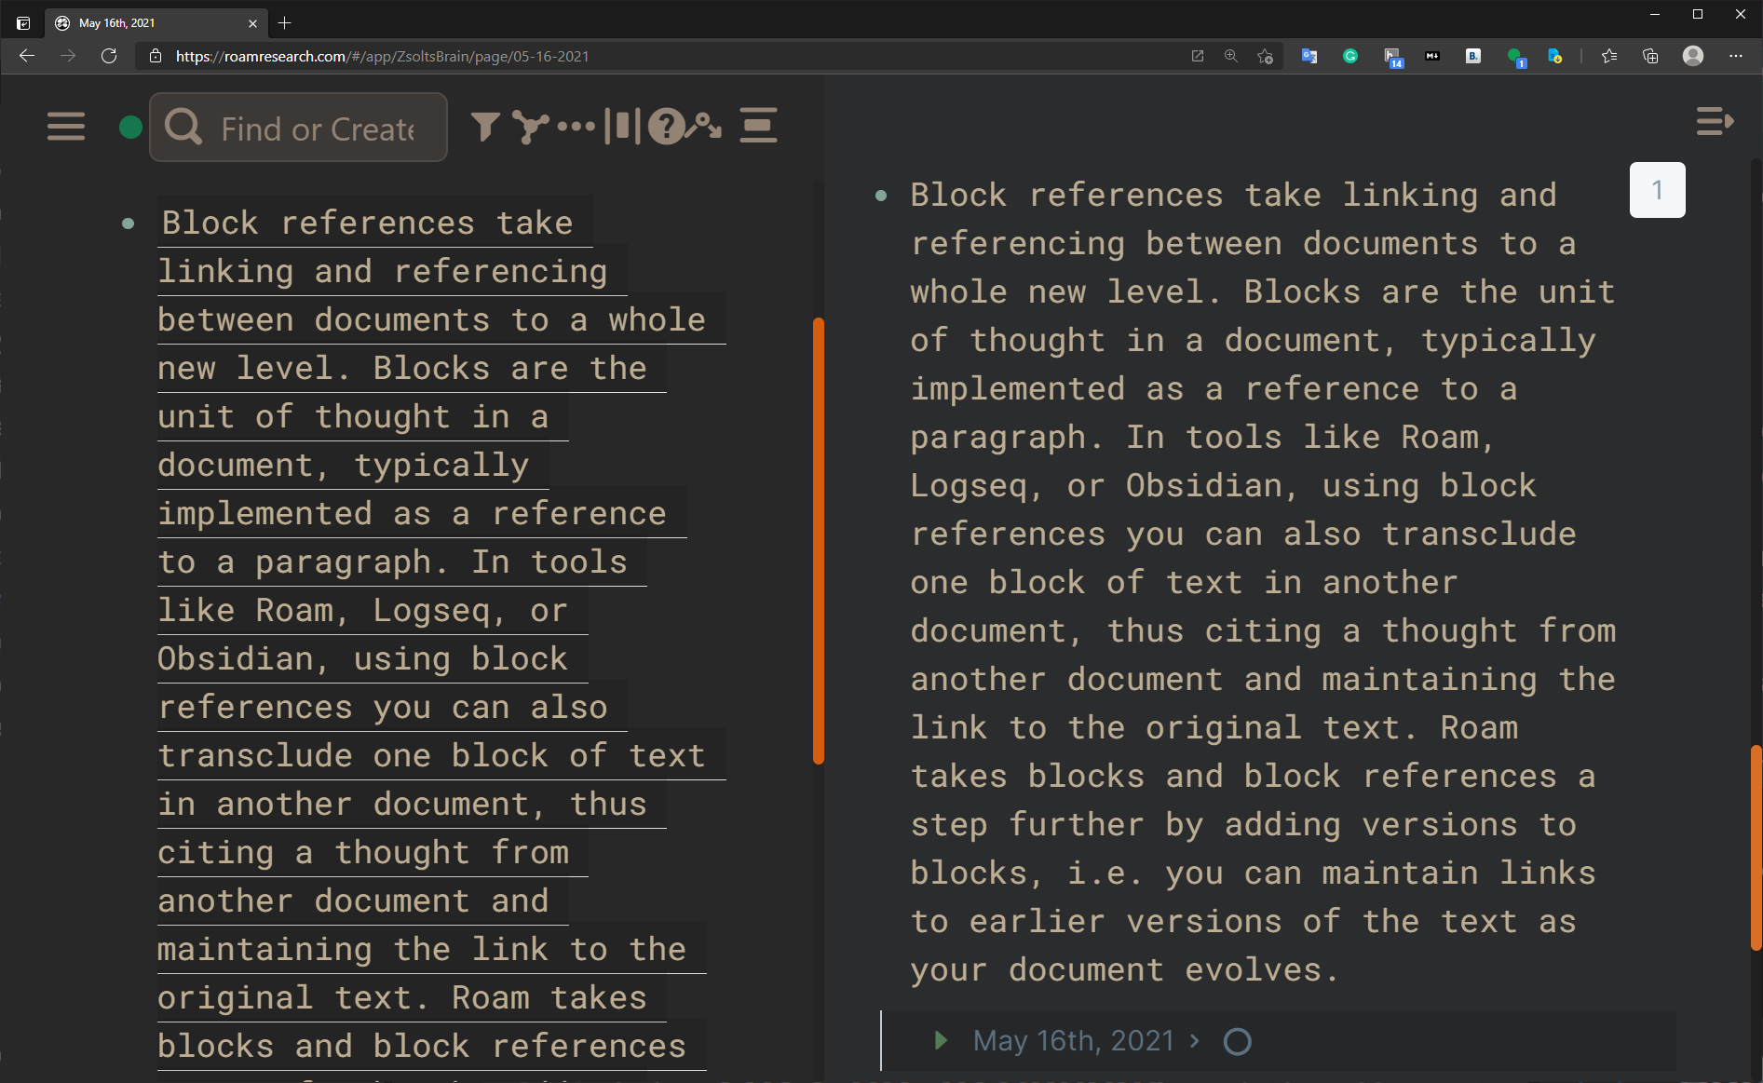Open the Grammarly extension icon

1350,56
